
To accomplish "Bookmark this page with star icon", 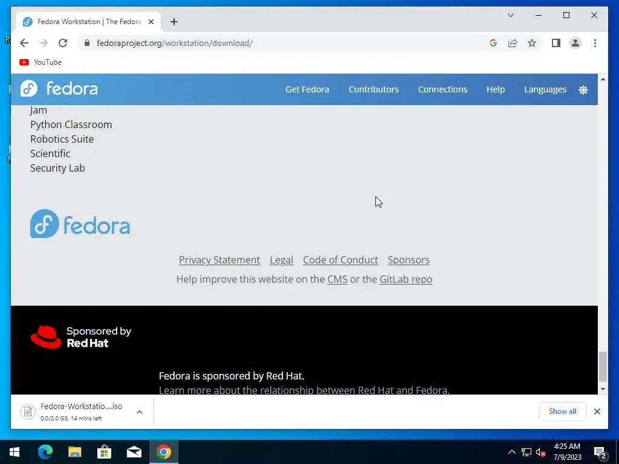I will click(x=532, y=43).
